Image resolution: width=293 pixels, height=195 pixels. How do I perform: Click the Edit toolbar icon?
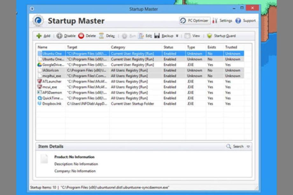(x=141, y=36)
